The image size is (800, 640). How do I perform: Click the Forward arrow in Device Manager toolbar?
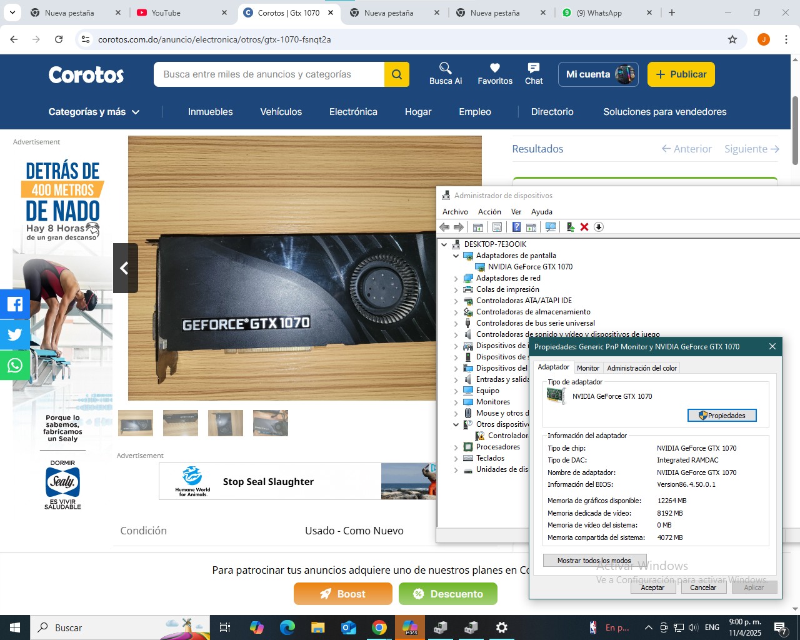click(459, 227)
